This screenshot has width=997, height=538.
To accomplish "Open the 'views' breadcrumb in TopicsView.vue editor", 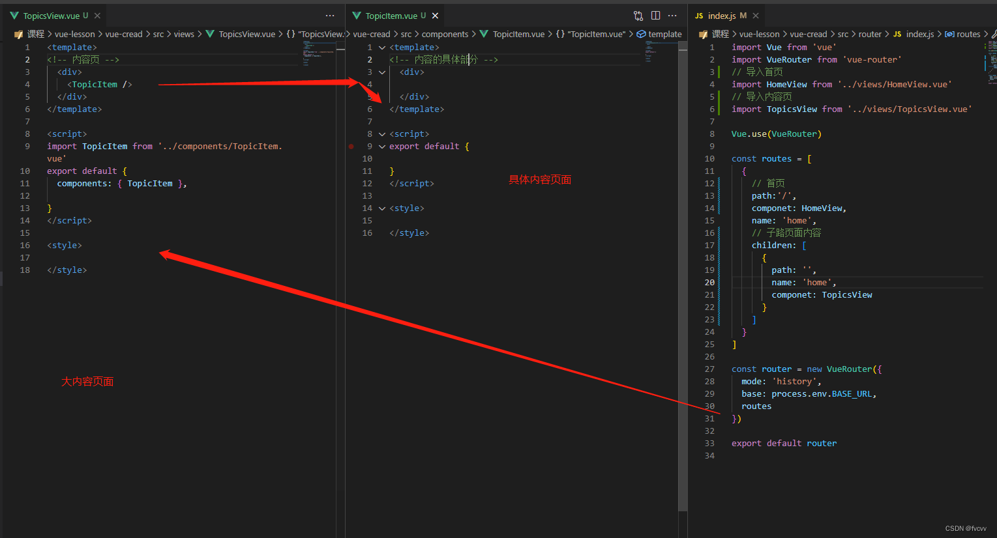I will (184, 34).
